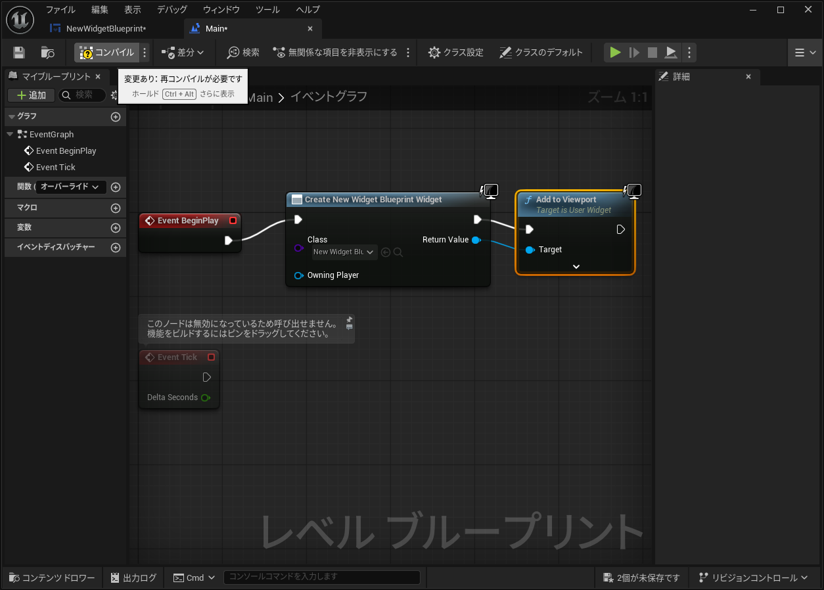The width and height of the screenshot is (824, 590).
Task: Toggle 無関係な項目を非表示にする hide unrelated
Action: point(335,53)
